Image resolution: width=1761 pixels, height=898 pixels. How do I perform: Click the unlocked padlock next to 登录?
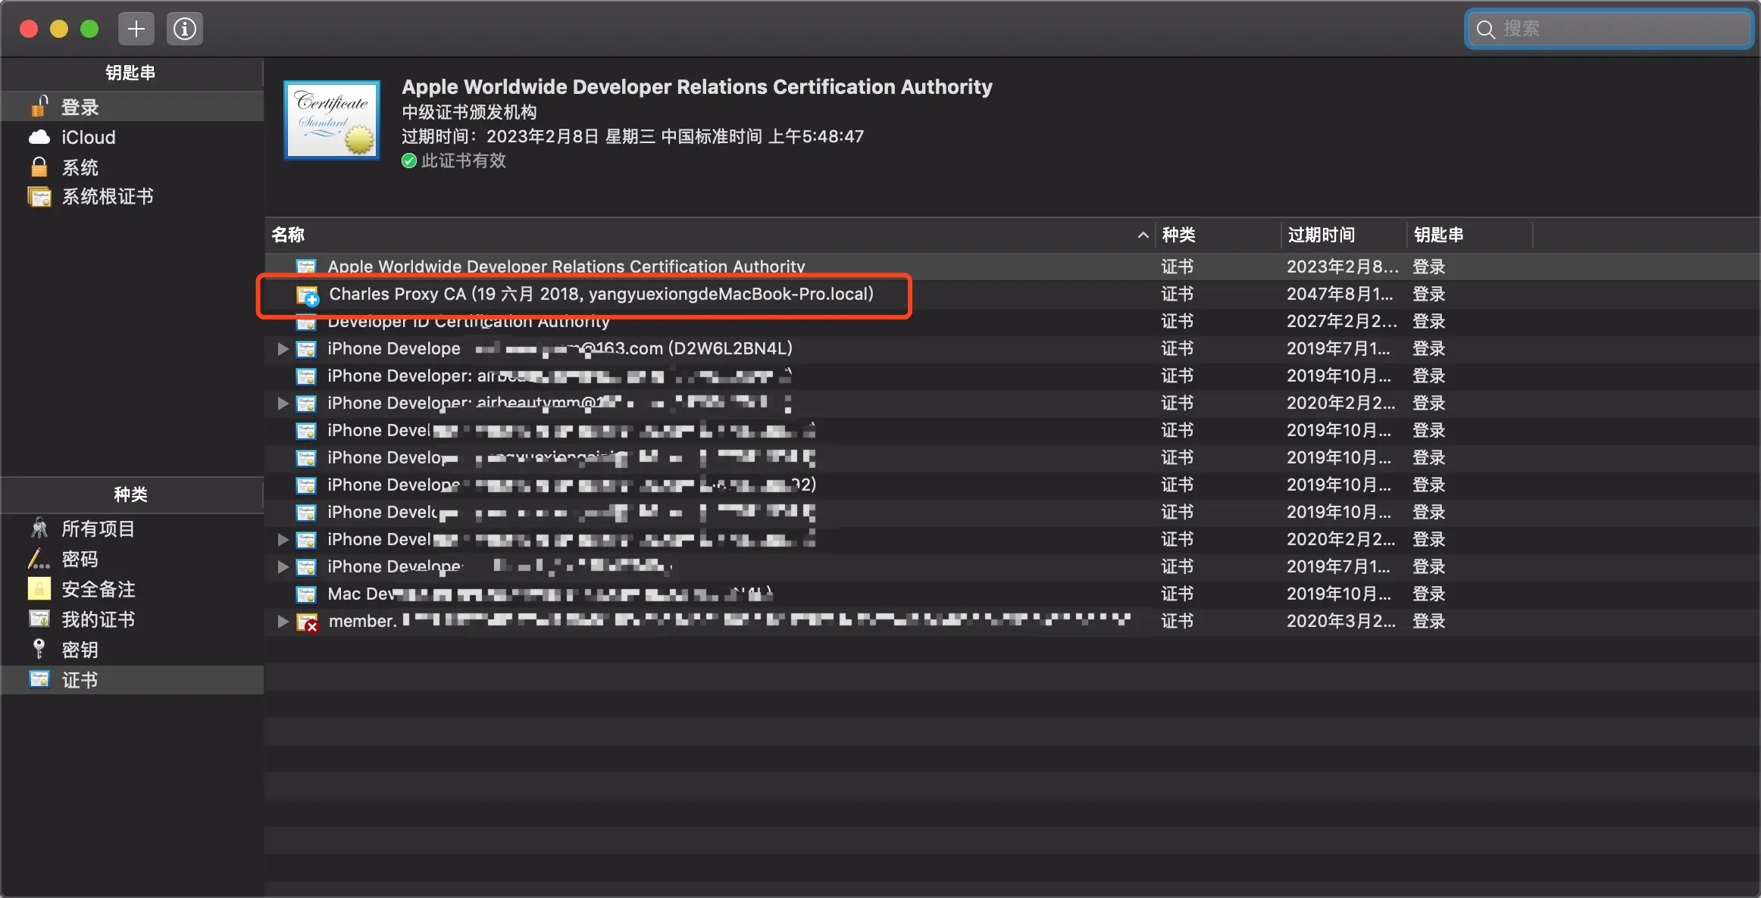tap(39, 107)
